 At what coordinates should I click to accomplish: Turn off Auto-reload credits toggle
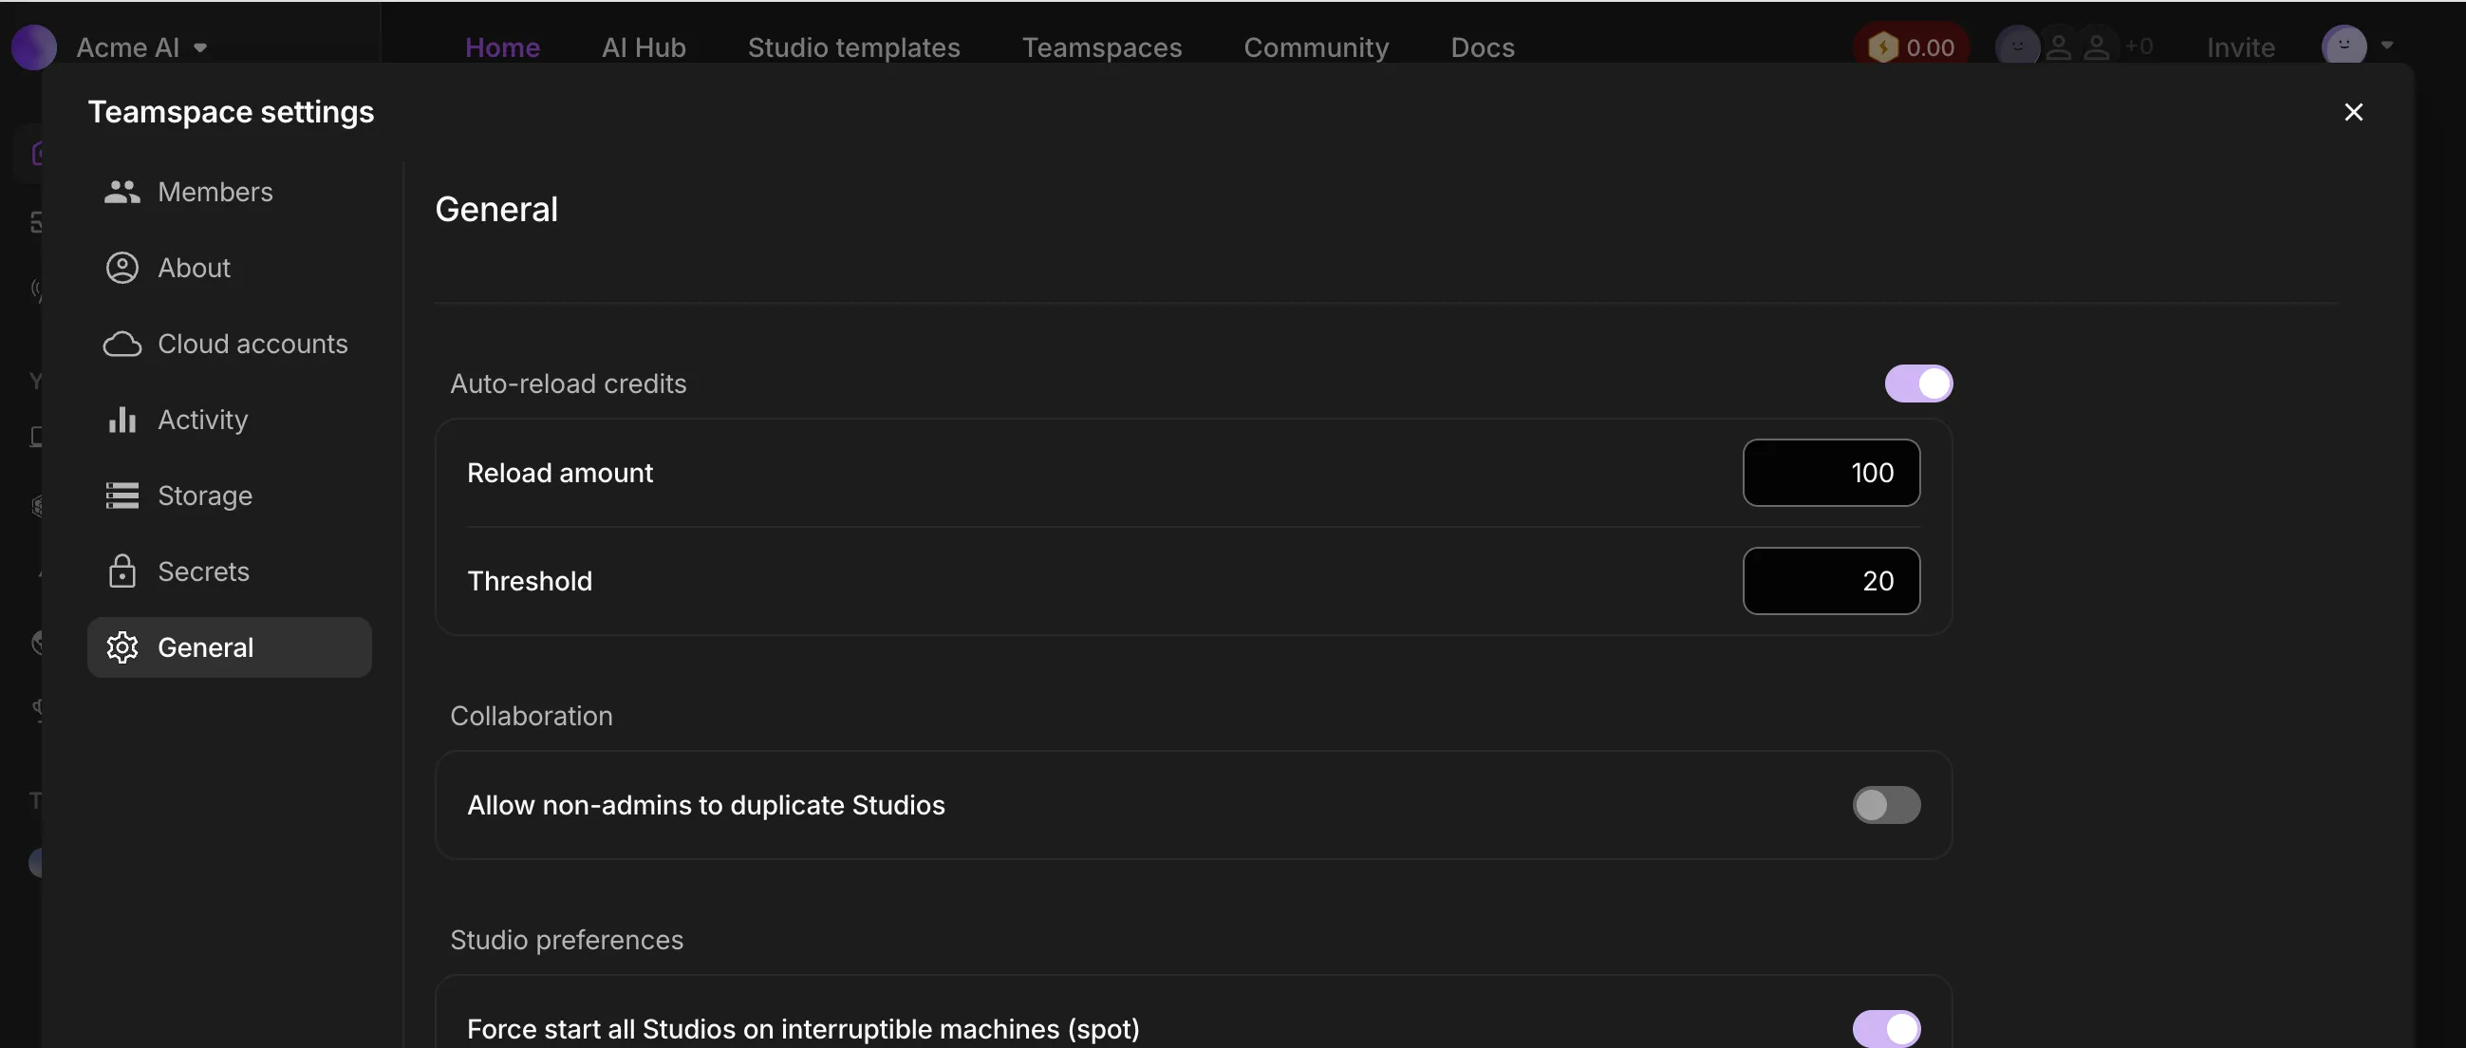click(1918, 384)
